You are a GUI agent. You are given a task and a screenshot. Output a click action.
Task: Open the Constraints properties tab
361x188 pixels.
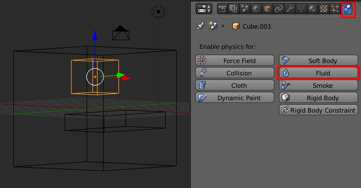(x=279, y=9)
